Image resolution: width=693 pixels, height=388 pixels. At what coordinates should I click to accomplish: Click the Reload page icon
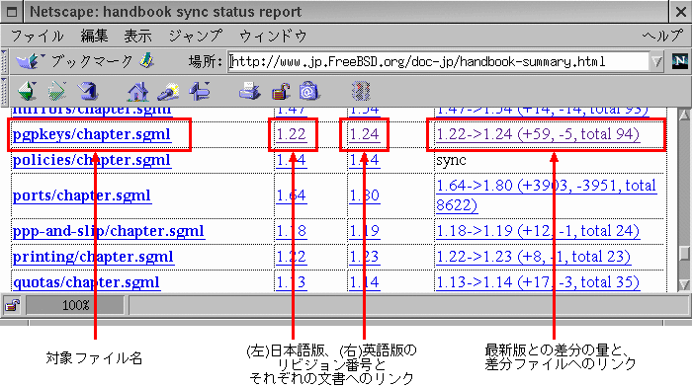(88, 92)
